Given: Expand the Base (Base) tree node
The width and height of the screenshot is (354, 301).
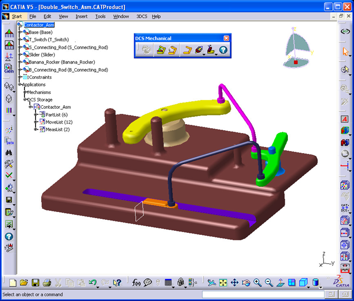Looking at the screenshot, I should [x=20, y=32].
